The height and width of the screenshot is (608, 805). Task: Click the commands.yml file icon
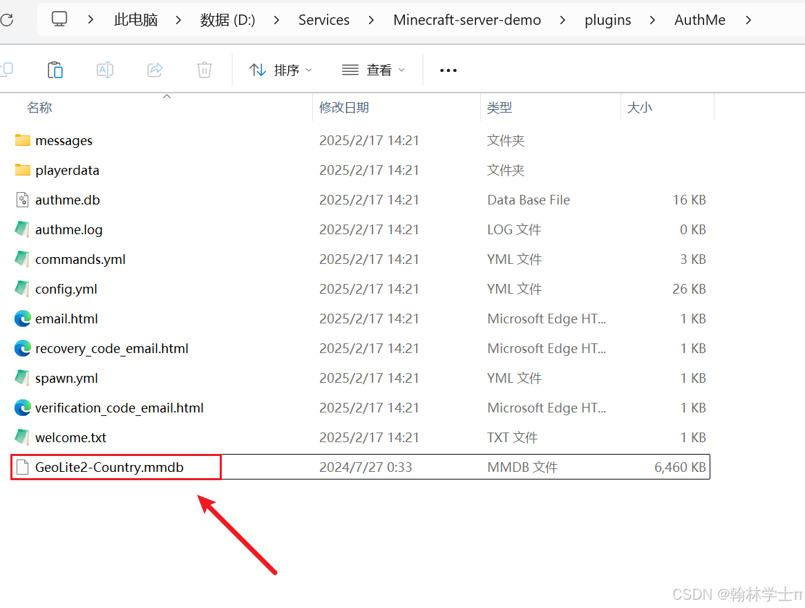click(x=22, y=259)
